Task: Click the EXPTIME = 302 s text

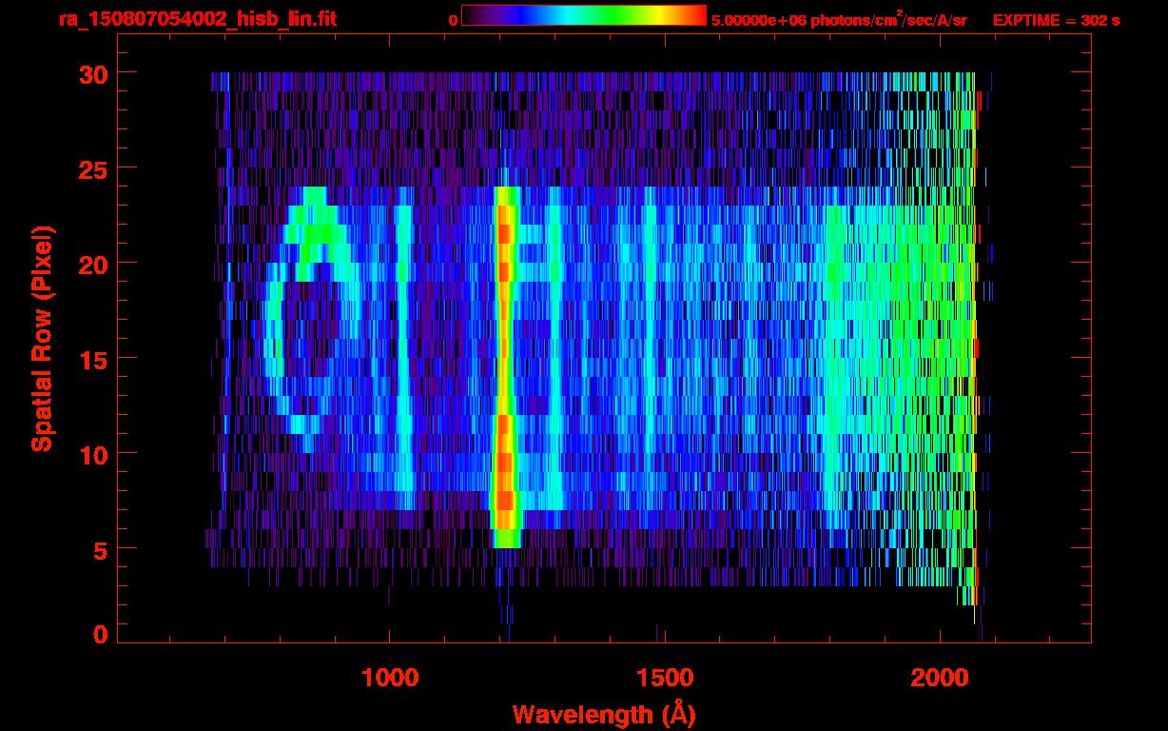Action: (x=1056, y=19)
